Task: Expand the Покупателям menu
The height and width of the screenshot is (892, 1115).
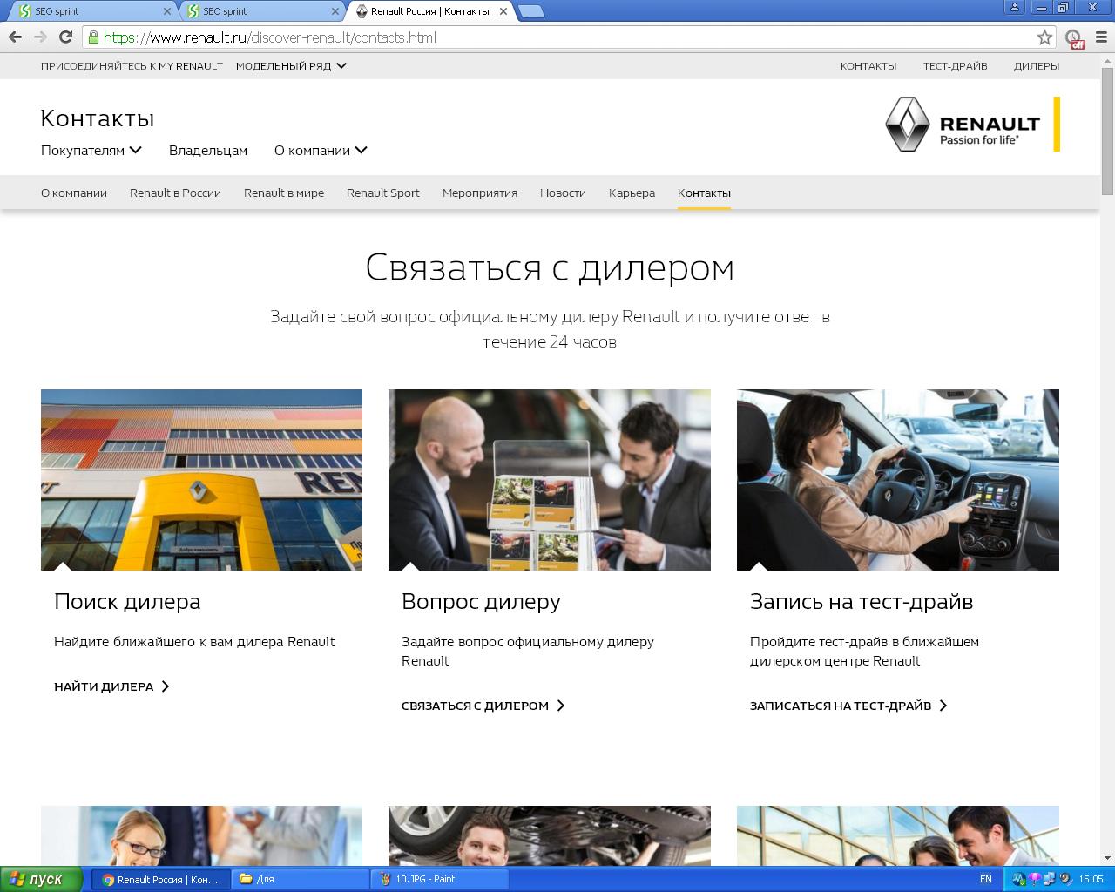Action: point(91,150)
